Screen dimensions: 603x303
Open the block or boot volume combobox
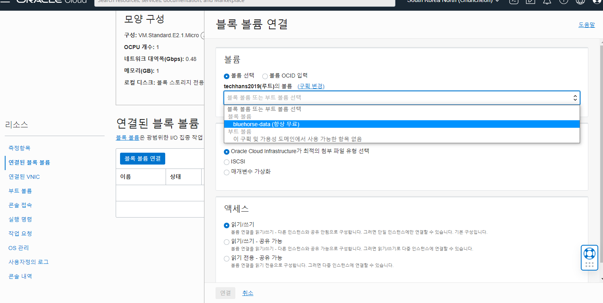pyautogui.click(x=402, y=98)
